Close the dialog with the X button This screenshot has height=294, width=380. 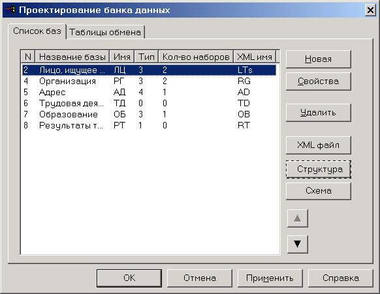(370, 10)
